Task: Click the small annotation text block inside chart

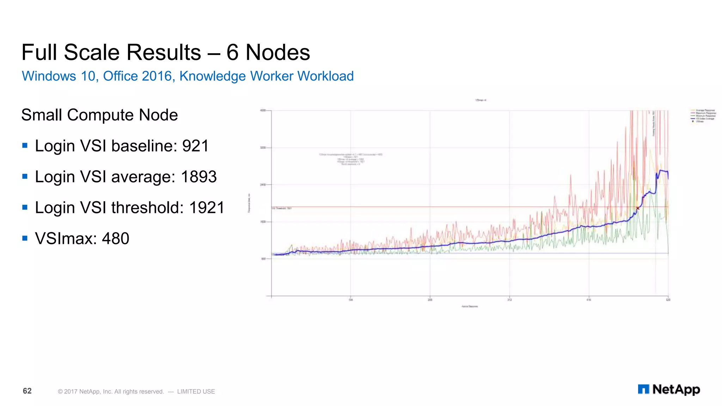Action: tap(351, 159)
